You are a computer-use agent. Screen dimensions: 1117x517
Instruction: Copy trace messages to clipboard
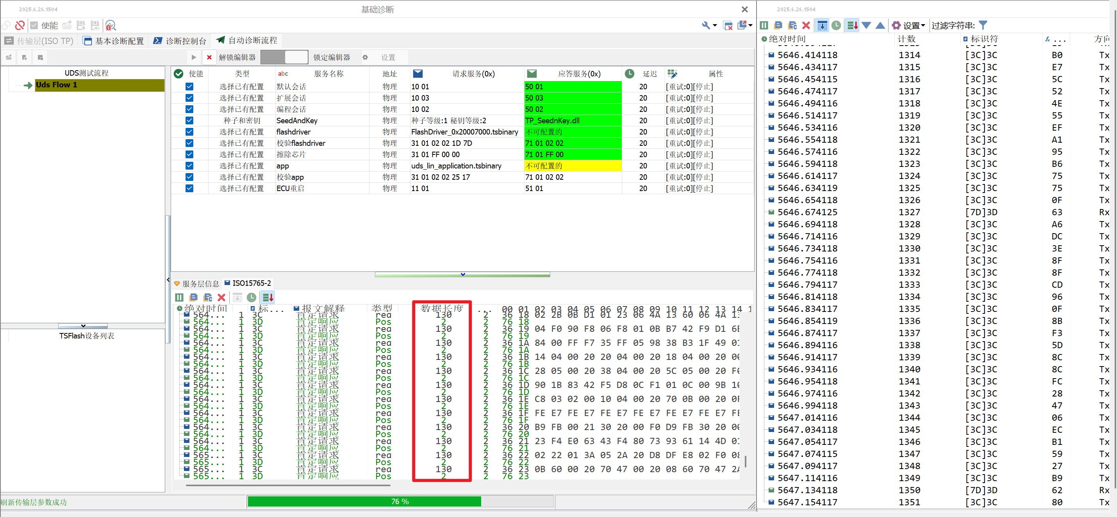[x=778, y=25]
